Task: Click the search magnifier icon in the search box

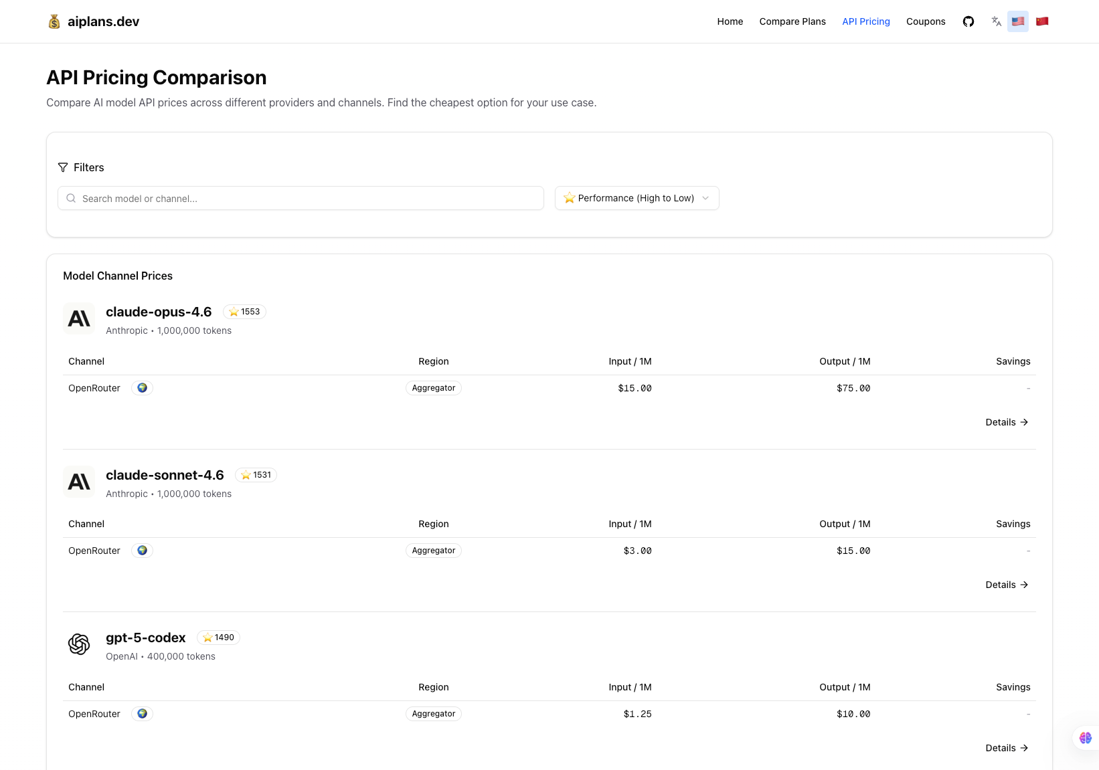Action: [x=71, y=198]
